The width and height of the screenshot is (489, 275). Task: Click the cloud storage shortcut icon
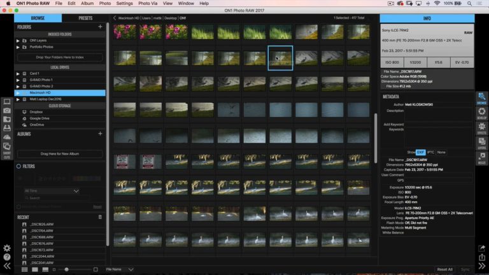tap(7, 137)
